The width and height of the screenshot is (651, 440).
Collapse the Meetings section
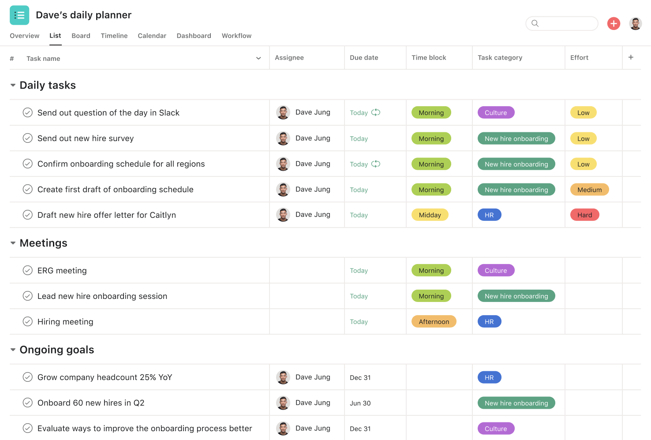coord(12,243)
